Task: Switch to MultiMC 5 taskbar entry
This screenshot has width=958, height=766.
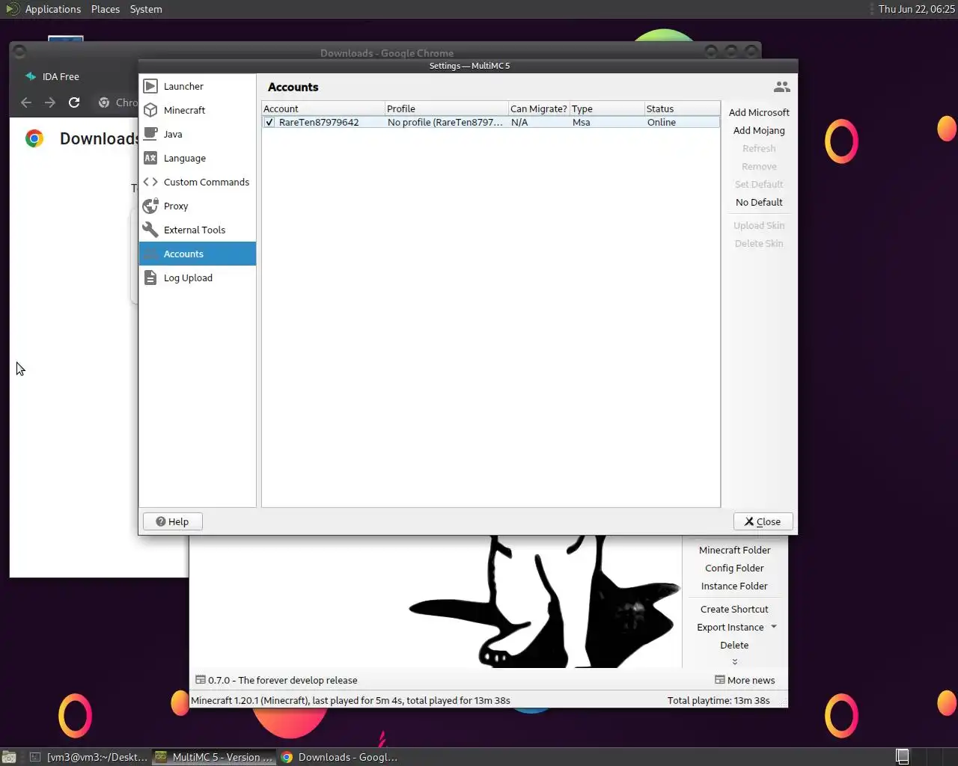Action: pyautogui.click(x=214, y=757)
